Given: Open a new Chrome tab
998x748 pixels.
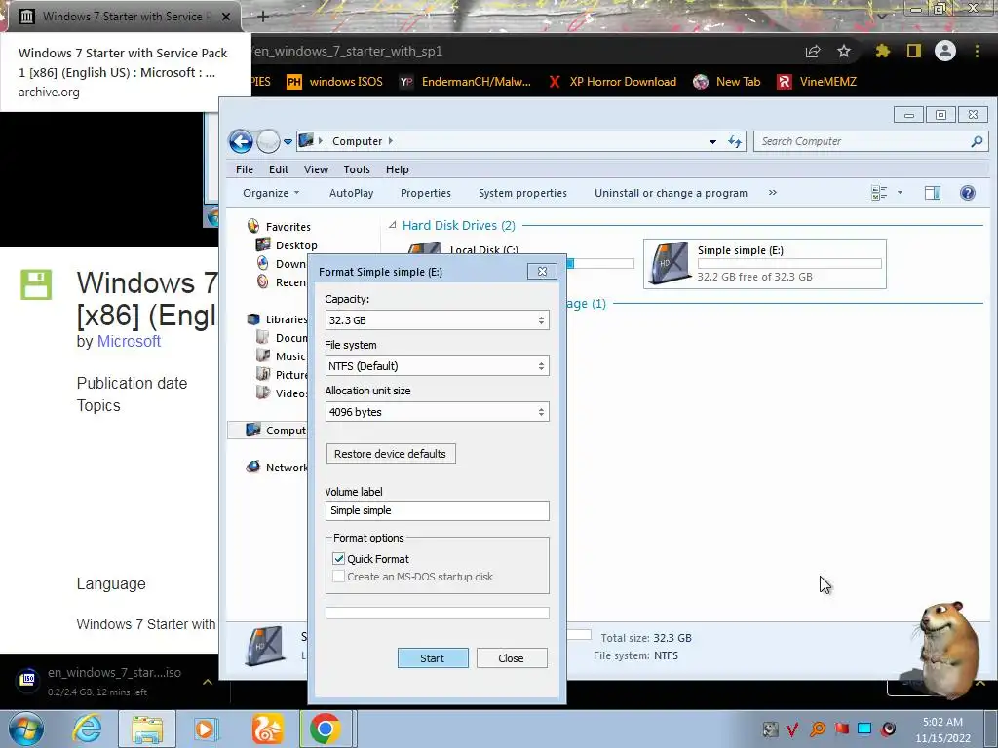Looking at the screenshot, I should coord(263,17).
